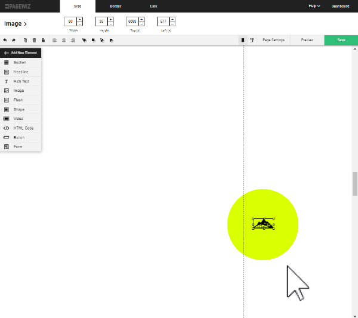Add an Image element from the panel
The image size is (358, 318).
20,91
